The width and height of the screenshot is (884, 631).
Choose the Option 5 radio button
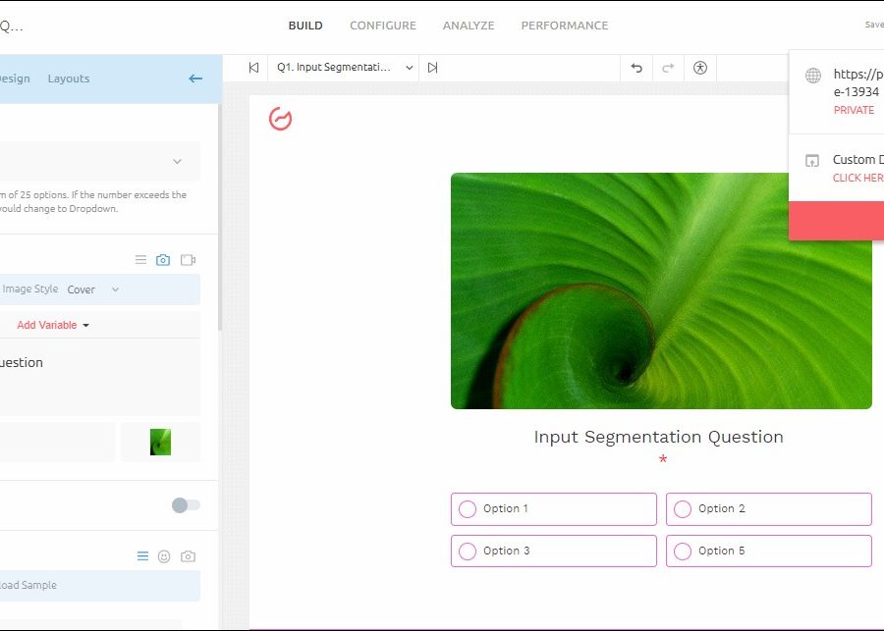[x=683, y=552]
